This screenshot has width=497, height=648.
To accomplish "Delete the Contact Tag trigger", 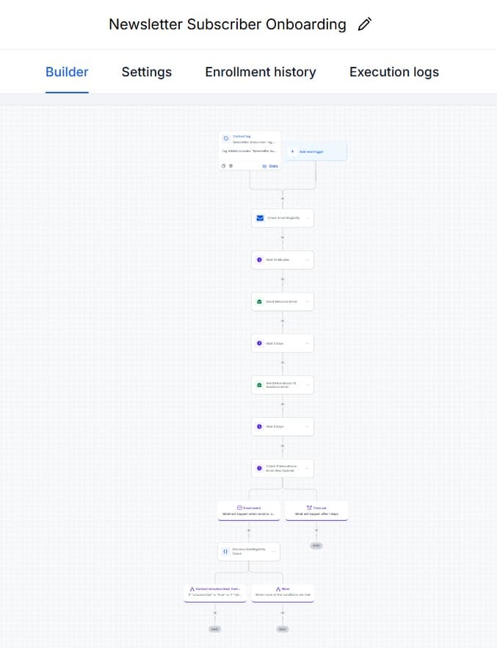I will click(231, 166).
